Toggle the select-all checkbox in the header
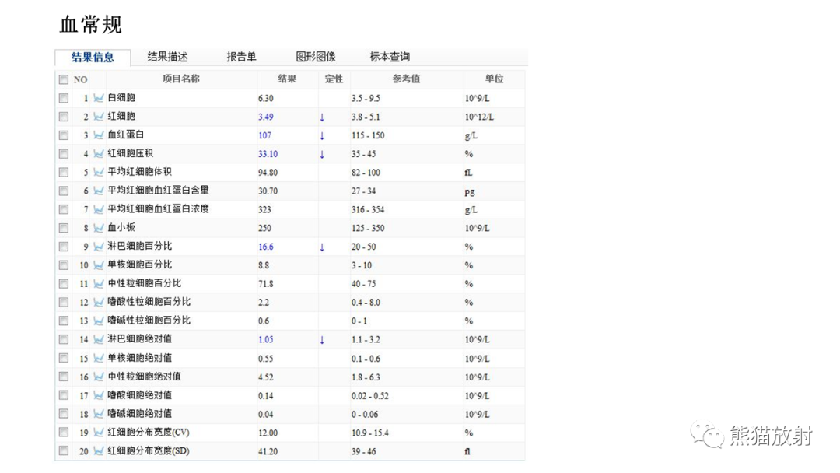This screenshot has width=840, height=473. (x=64, y=80)
